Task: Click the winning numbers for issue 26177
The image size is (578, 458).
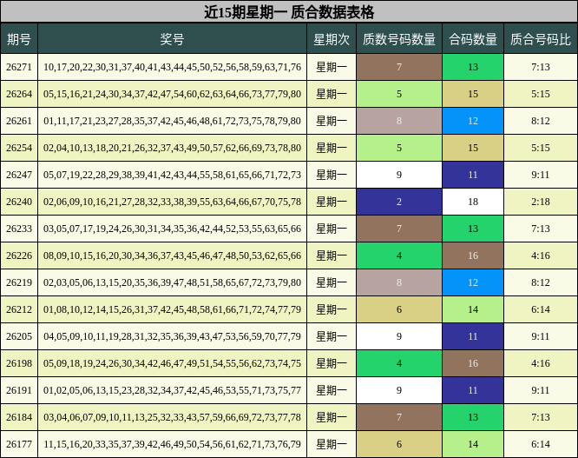Action: coord(172,444)
